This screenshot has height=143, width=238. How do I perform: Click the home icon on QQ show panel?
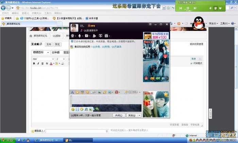pyautogui.click(x=146, y=78)
